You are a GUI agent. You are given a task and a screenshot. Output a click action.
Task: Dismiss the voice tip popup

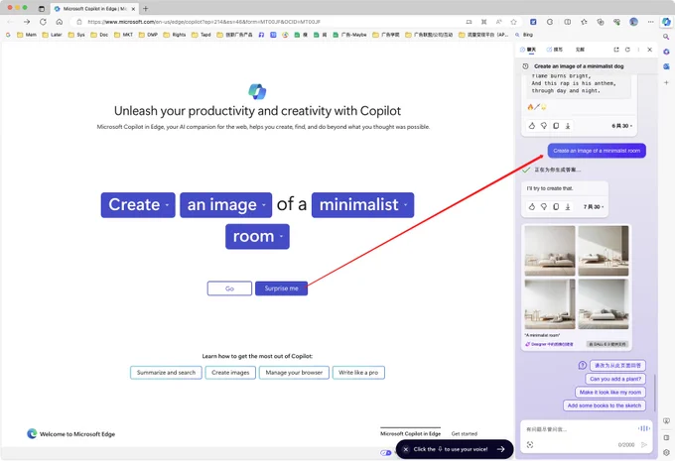coord(406,449)
